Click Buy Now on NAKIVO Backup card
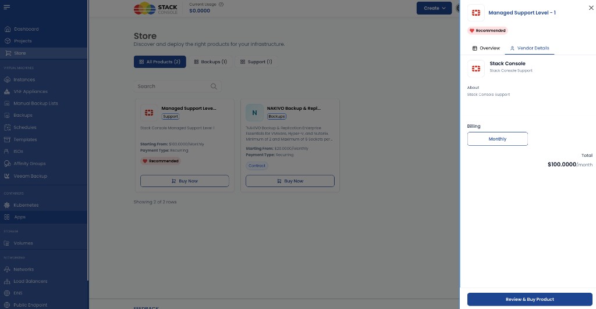Screen dimensions: 596x309 (290, 181)
